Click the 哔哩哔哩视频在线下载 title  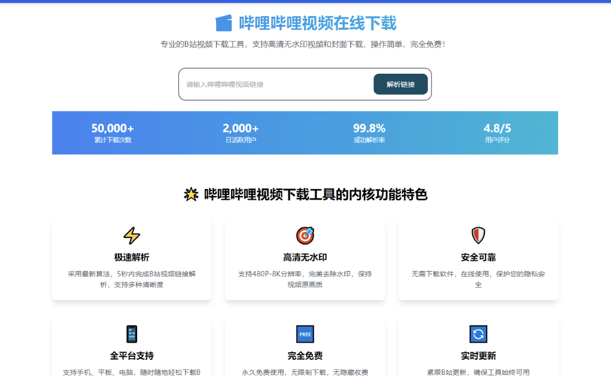[318, 23]
